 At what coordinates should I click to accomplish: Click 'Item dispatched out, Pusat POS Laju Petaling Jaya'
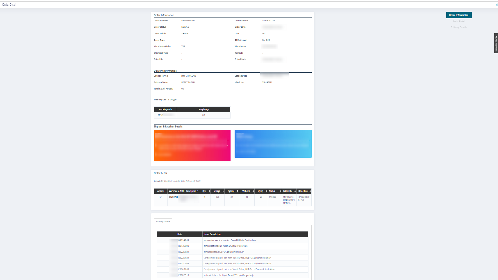[x=225, y=246]
